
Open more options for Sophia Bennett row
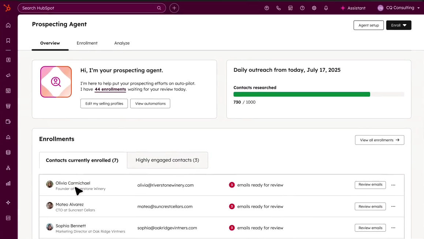point(393,228)
